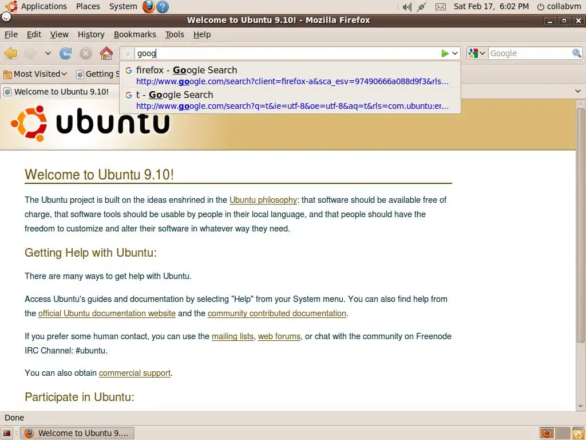Open the System menu in top panel
586x440 pixels.
tap(123, 6)
